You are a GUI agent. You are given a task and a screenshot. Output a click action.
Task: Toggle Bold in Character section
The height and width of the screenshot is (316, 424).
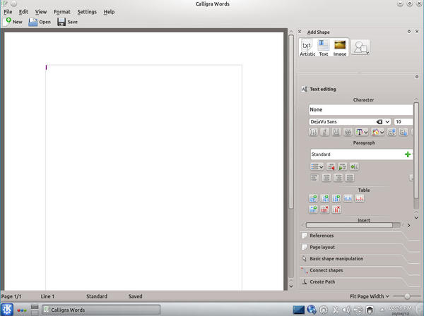(x=313, y=132)
